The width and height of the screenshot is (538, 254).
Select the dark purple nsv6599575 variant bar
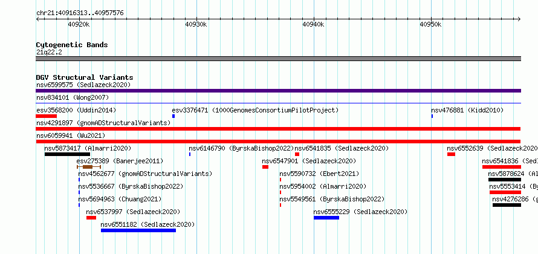point(278,91)
